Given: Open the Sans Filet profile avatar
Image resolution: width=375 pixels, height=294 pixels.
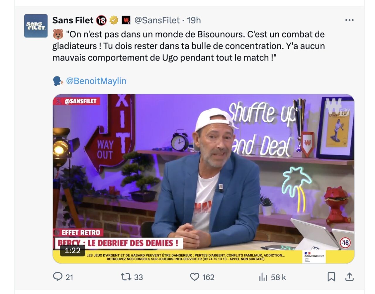Looking at the screenshot, I should click(36, 26).
